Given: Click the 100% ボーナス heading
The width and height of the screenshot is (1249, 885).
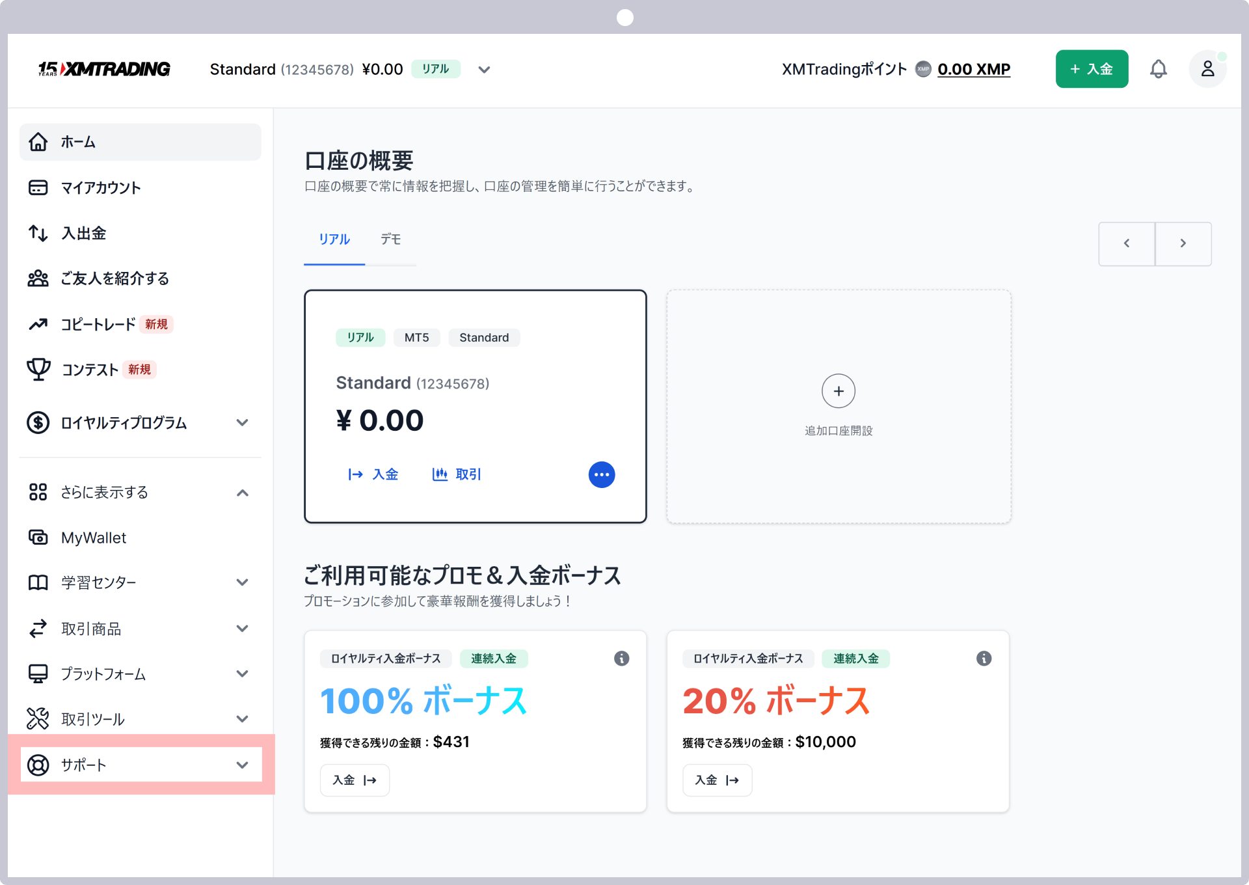Looking at the screenshot, I should (423, 701).
